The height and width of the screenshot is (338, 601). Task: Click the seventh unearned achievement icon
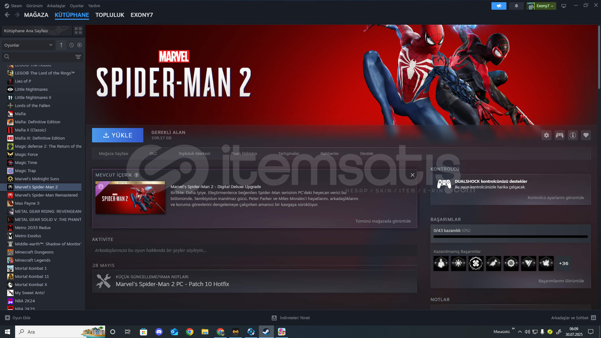(546, 264)
